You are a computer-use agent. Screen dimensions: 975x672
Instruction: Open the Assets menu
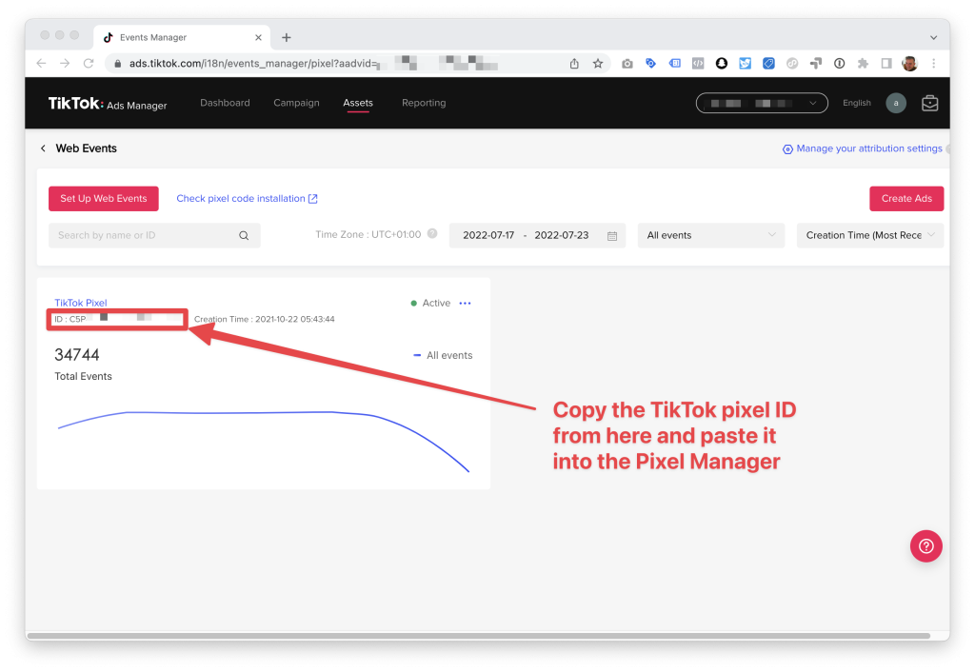coord(358,103)
